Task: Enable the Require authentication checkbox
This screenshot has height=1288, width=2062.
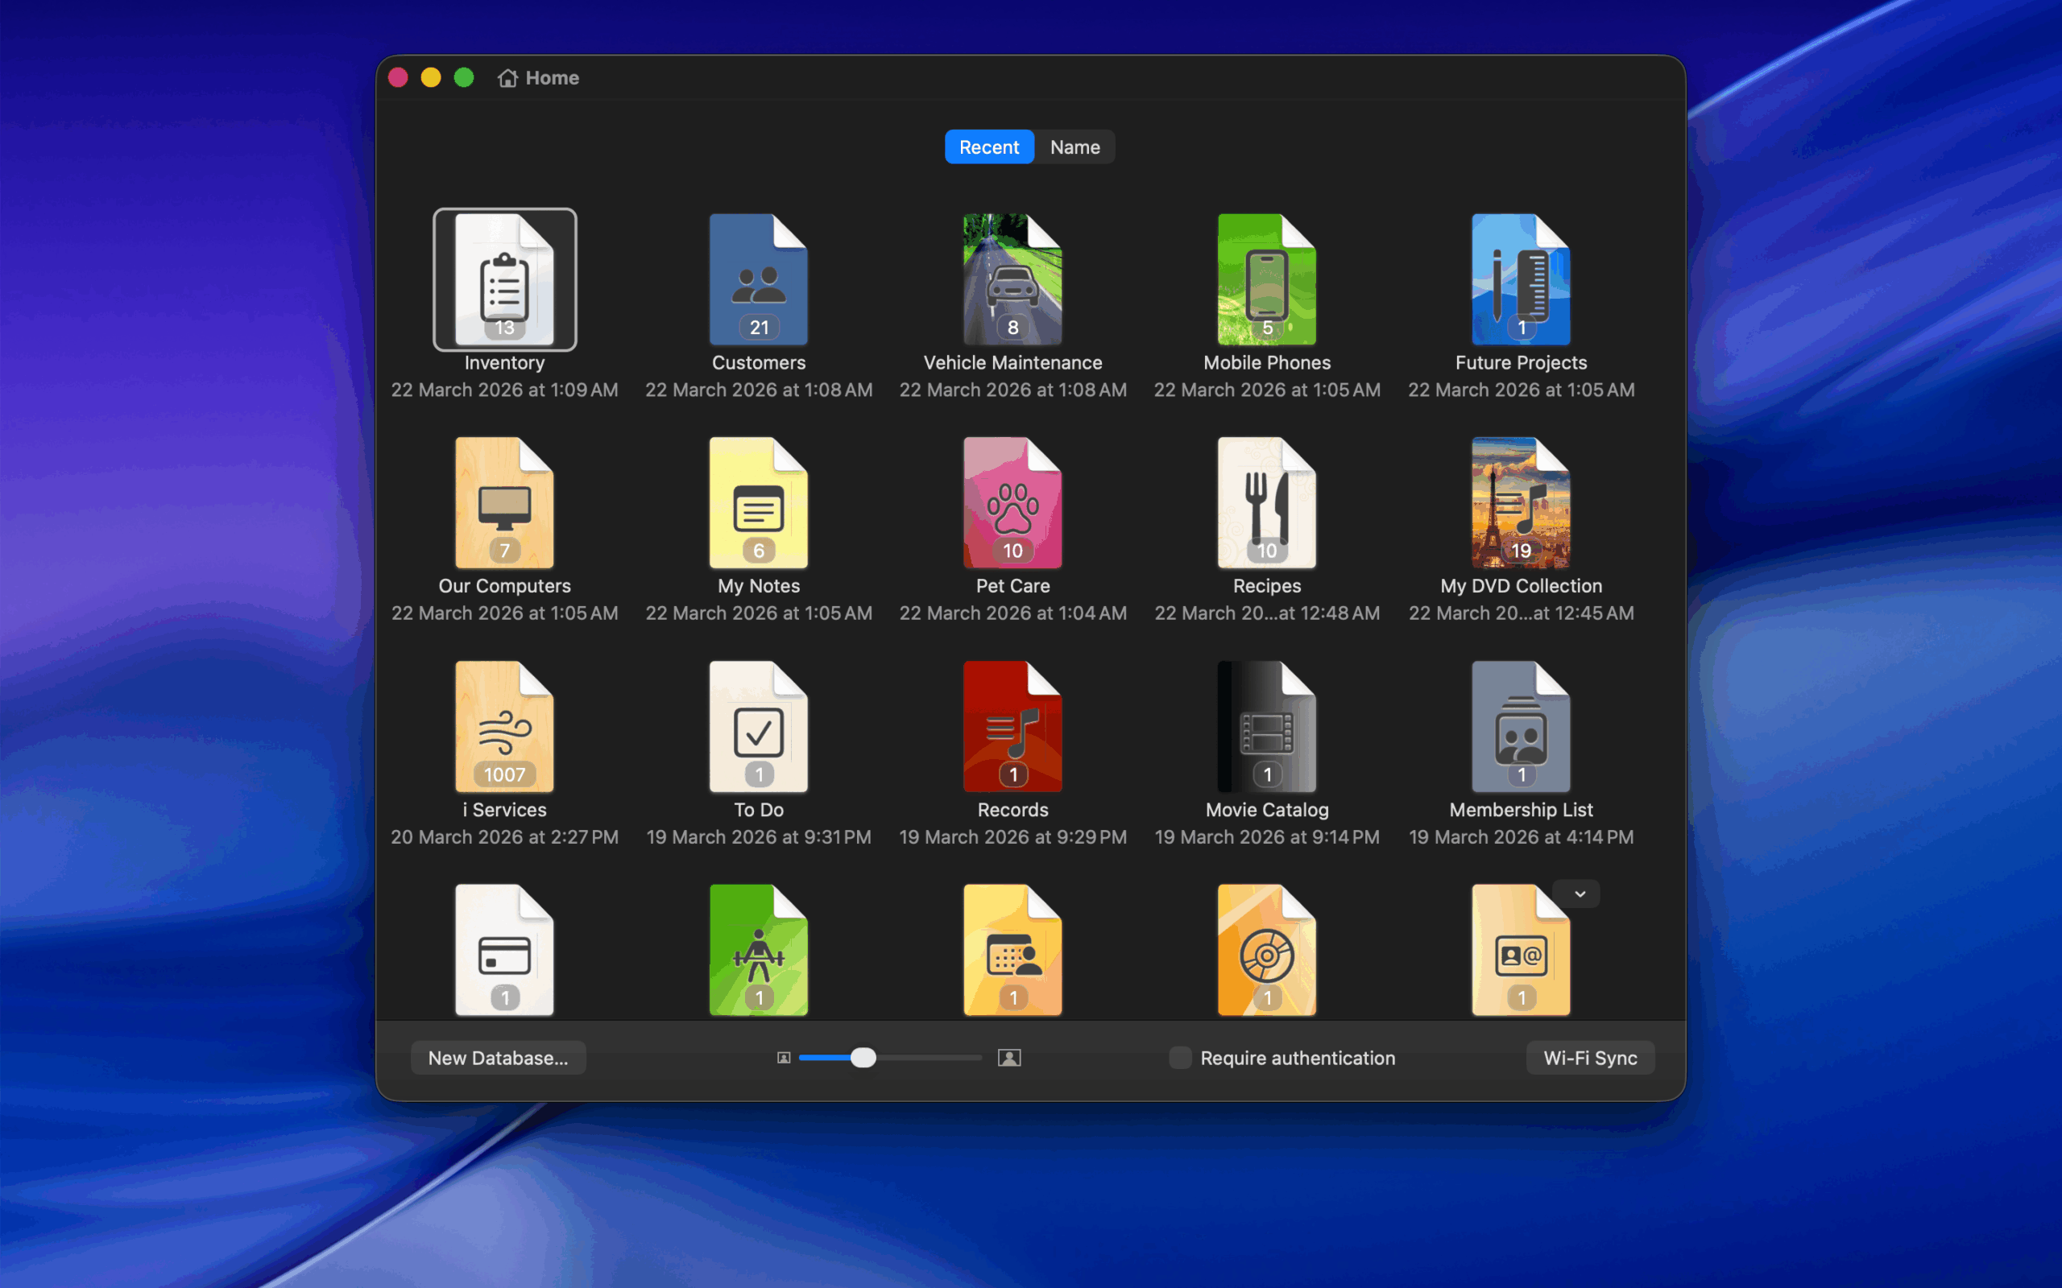Action: [x=1180, y=1057]
